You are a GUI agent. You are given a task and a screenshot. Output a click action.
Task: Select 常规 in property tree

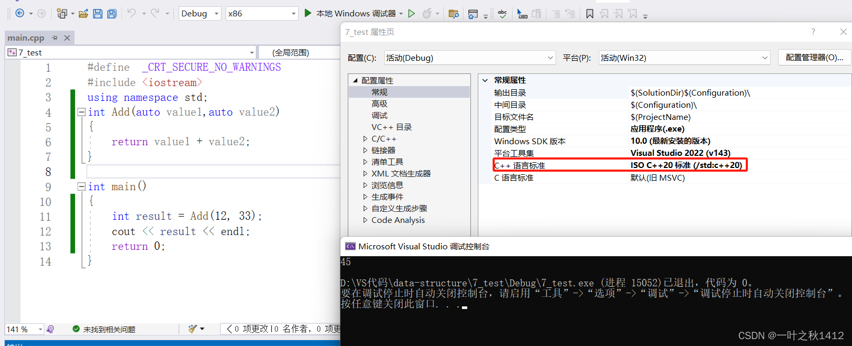tap(379, 92)
